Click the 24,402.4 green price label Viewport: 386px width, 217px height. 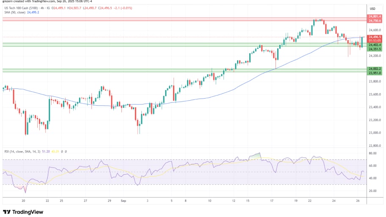tap(375, 45)
